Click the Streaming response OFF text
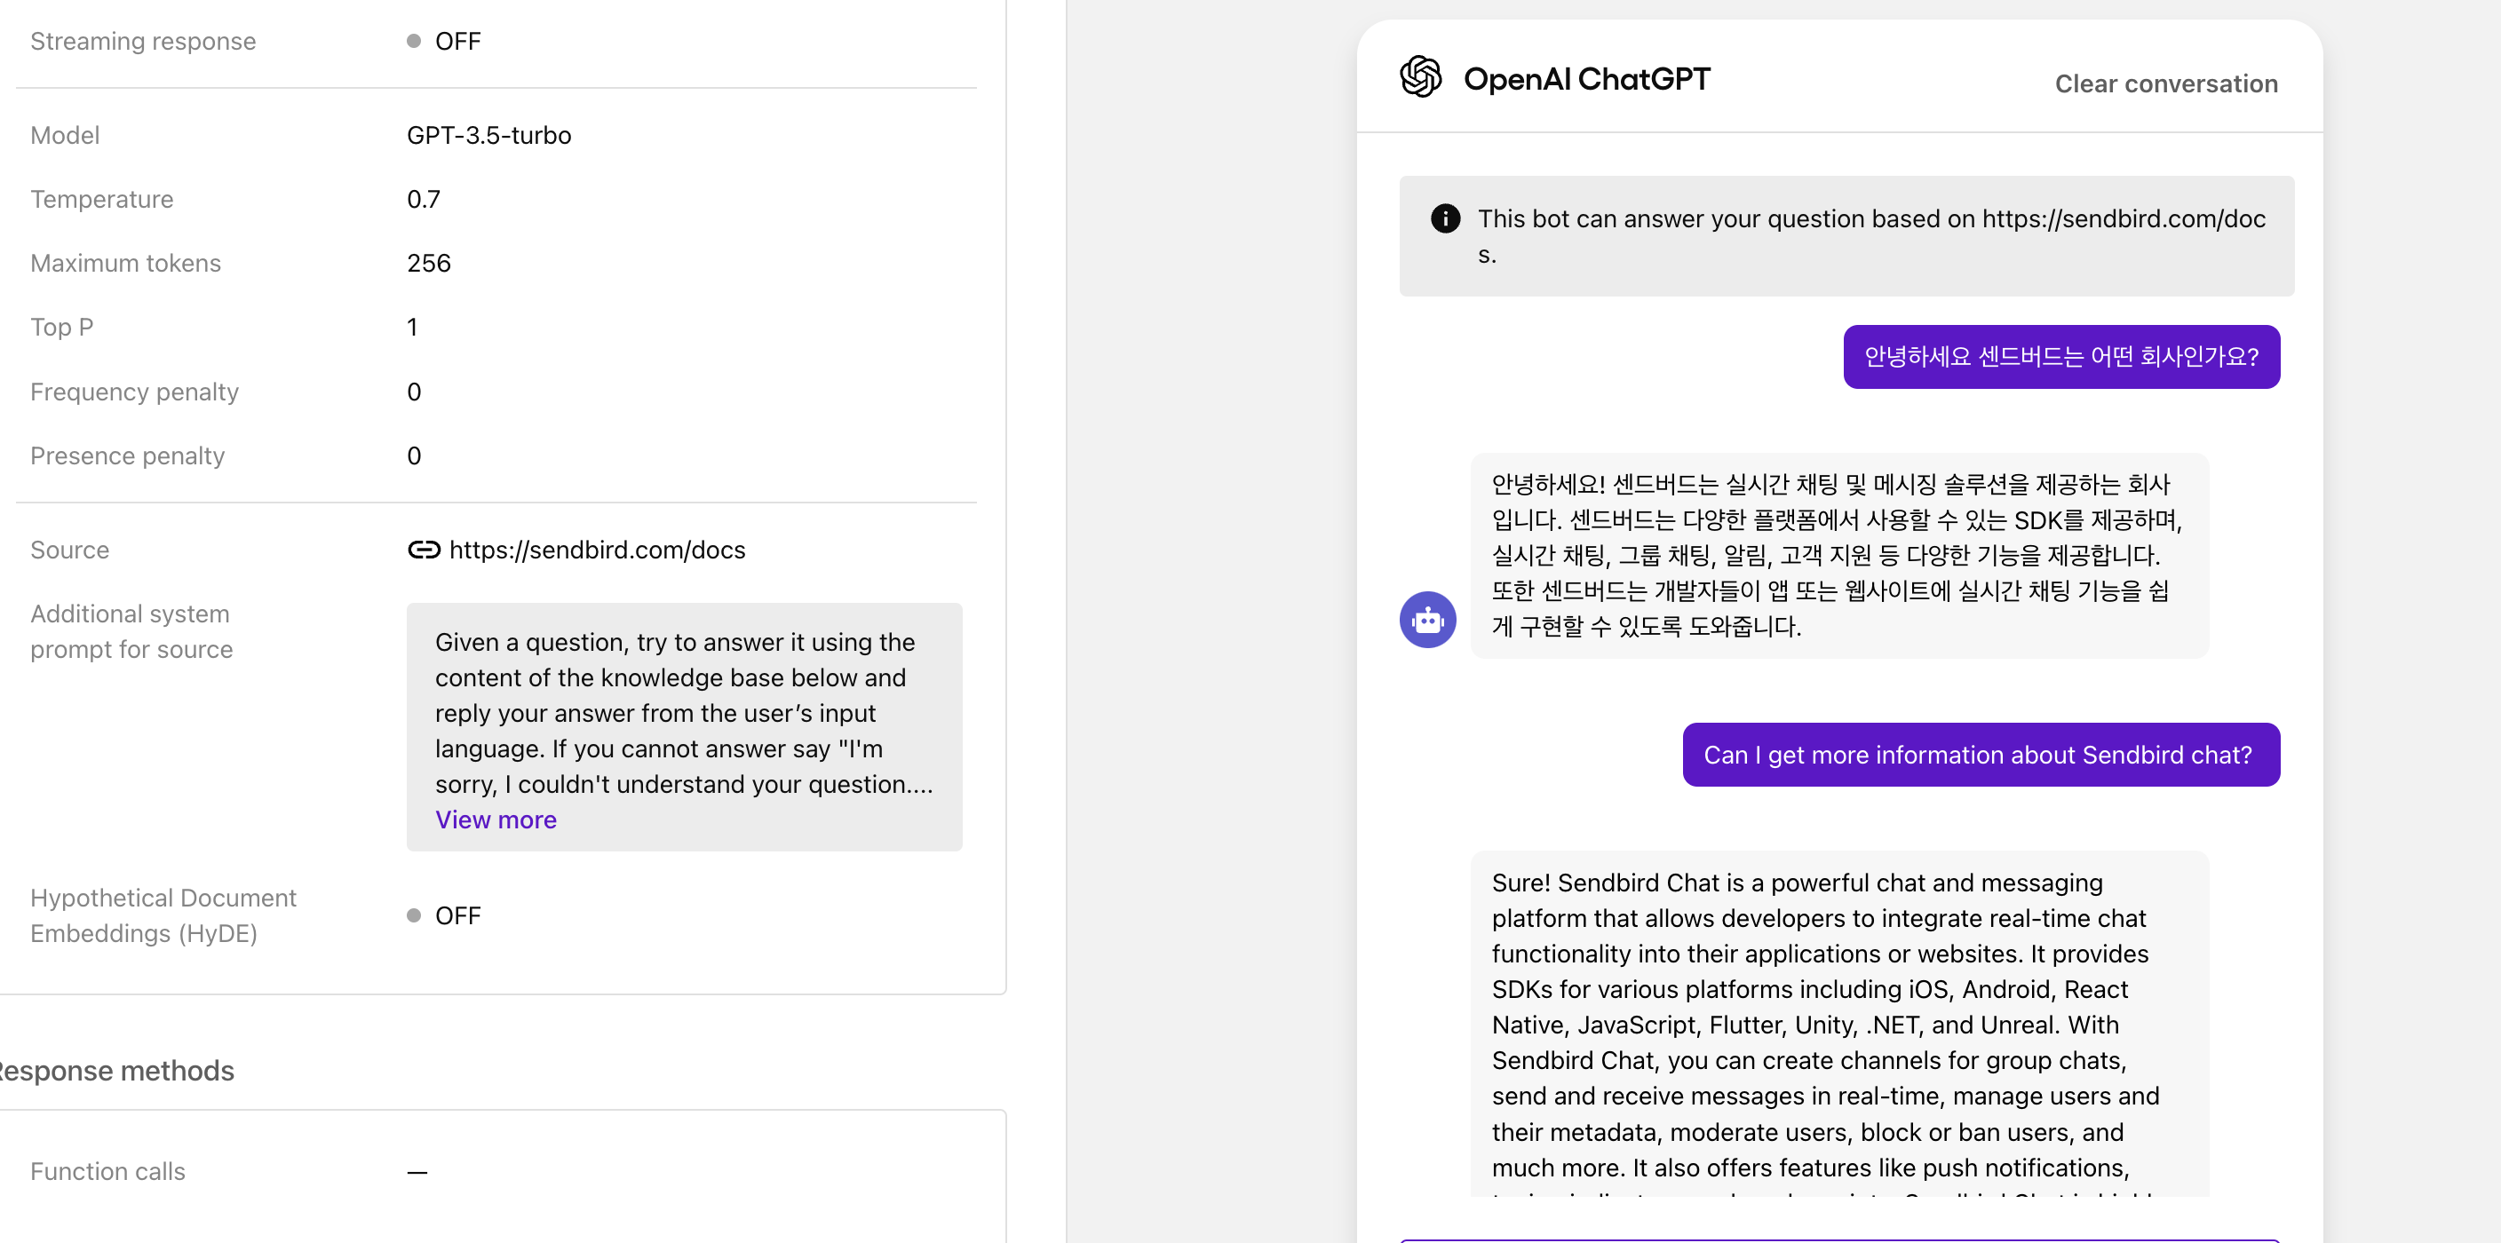 coord(457,42)
